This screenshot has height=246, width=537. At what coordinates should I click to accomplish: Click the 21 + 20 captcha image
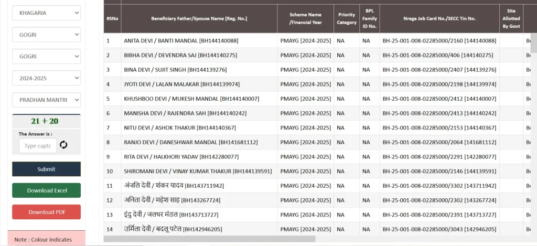[x=47, y=121]
